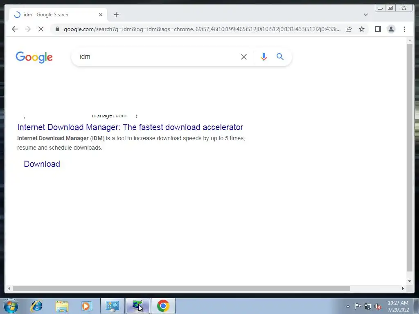
Task: Open the Chrome profile menu
Action: click(x=391, y=29)
